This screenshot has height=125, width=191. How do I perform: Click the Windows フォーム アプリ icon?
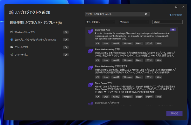pos(12,32)
